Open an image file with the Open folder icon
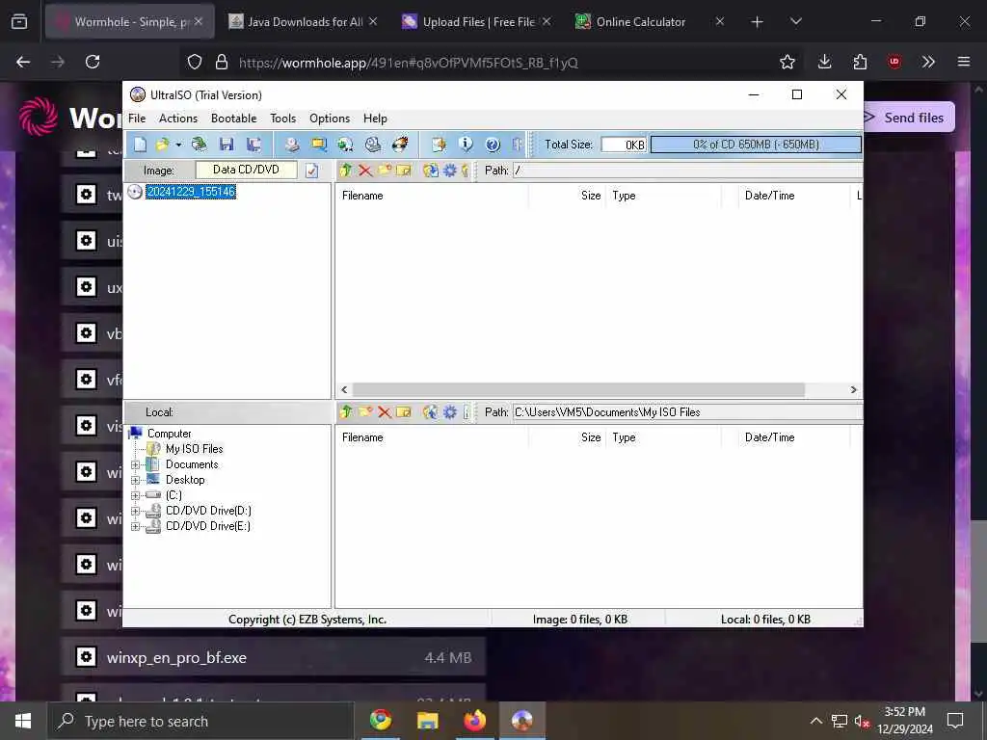The height and width of the screenshot is (740, 987). (162, 145)
